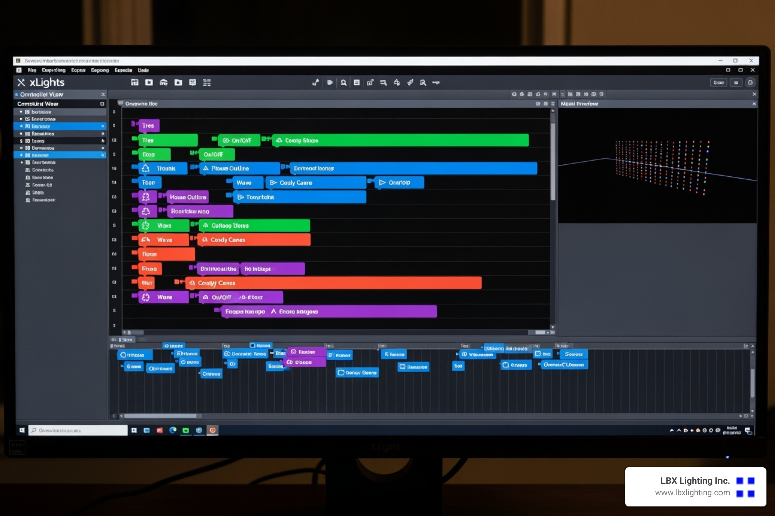
Task: Click the magnifier icon in the center toolbar
Action: [344, 82]
